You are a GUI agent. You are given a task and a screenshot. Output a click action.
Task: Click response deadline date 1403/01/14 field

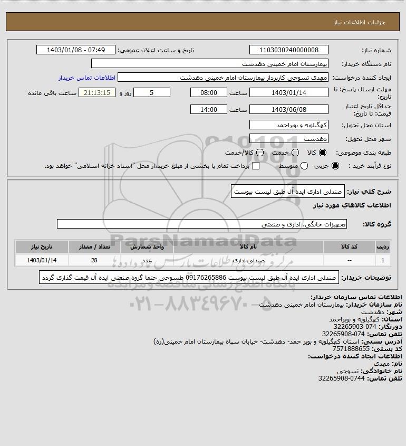tap(288, 92)
